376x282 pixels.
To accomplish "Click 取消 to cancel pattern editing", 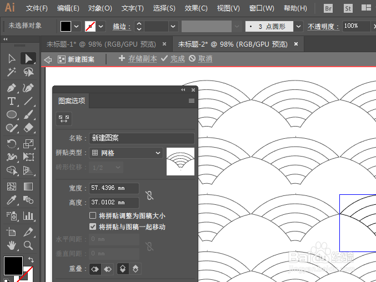I will coord(205,59).
